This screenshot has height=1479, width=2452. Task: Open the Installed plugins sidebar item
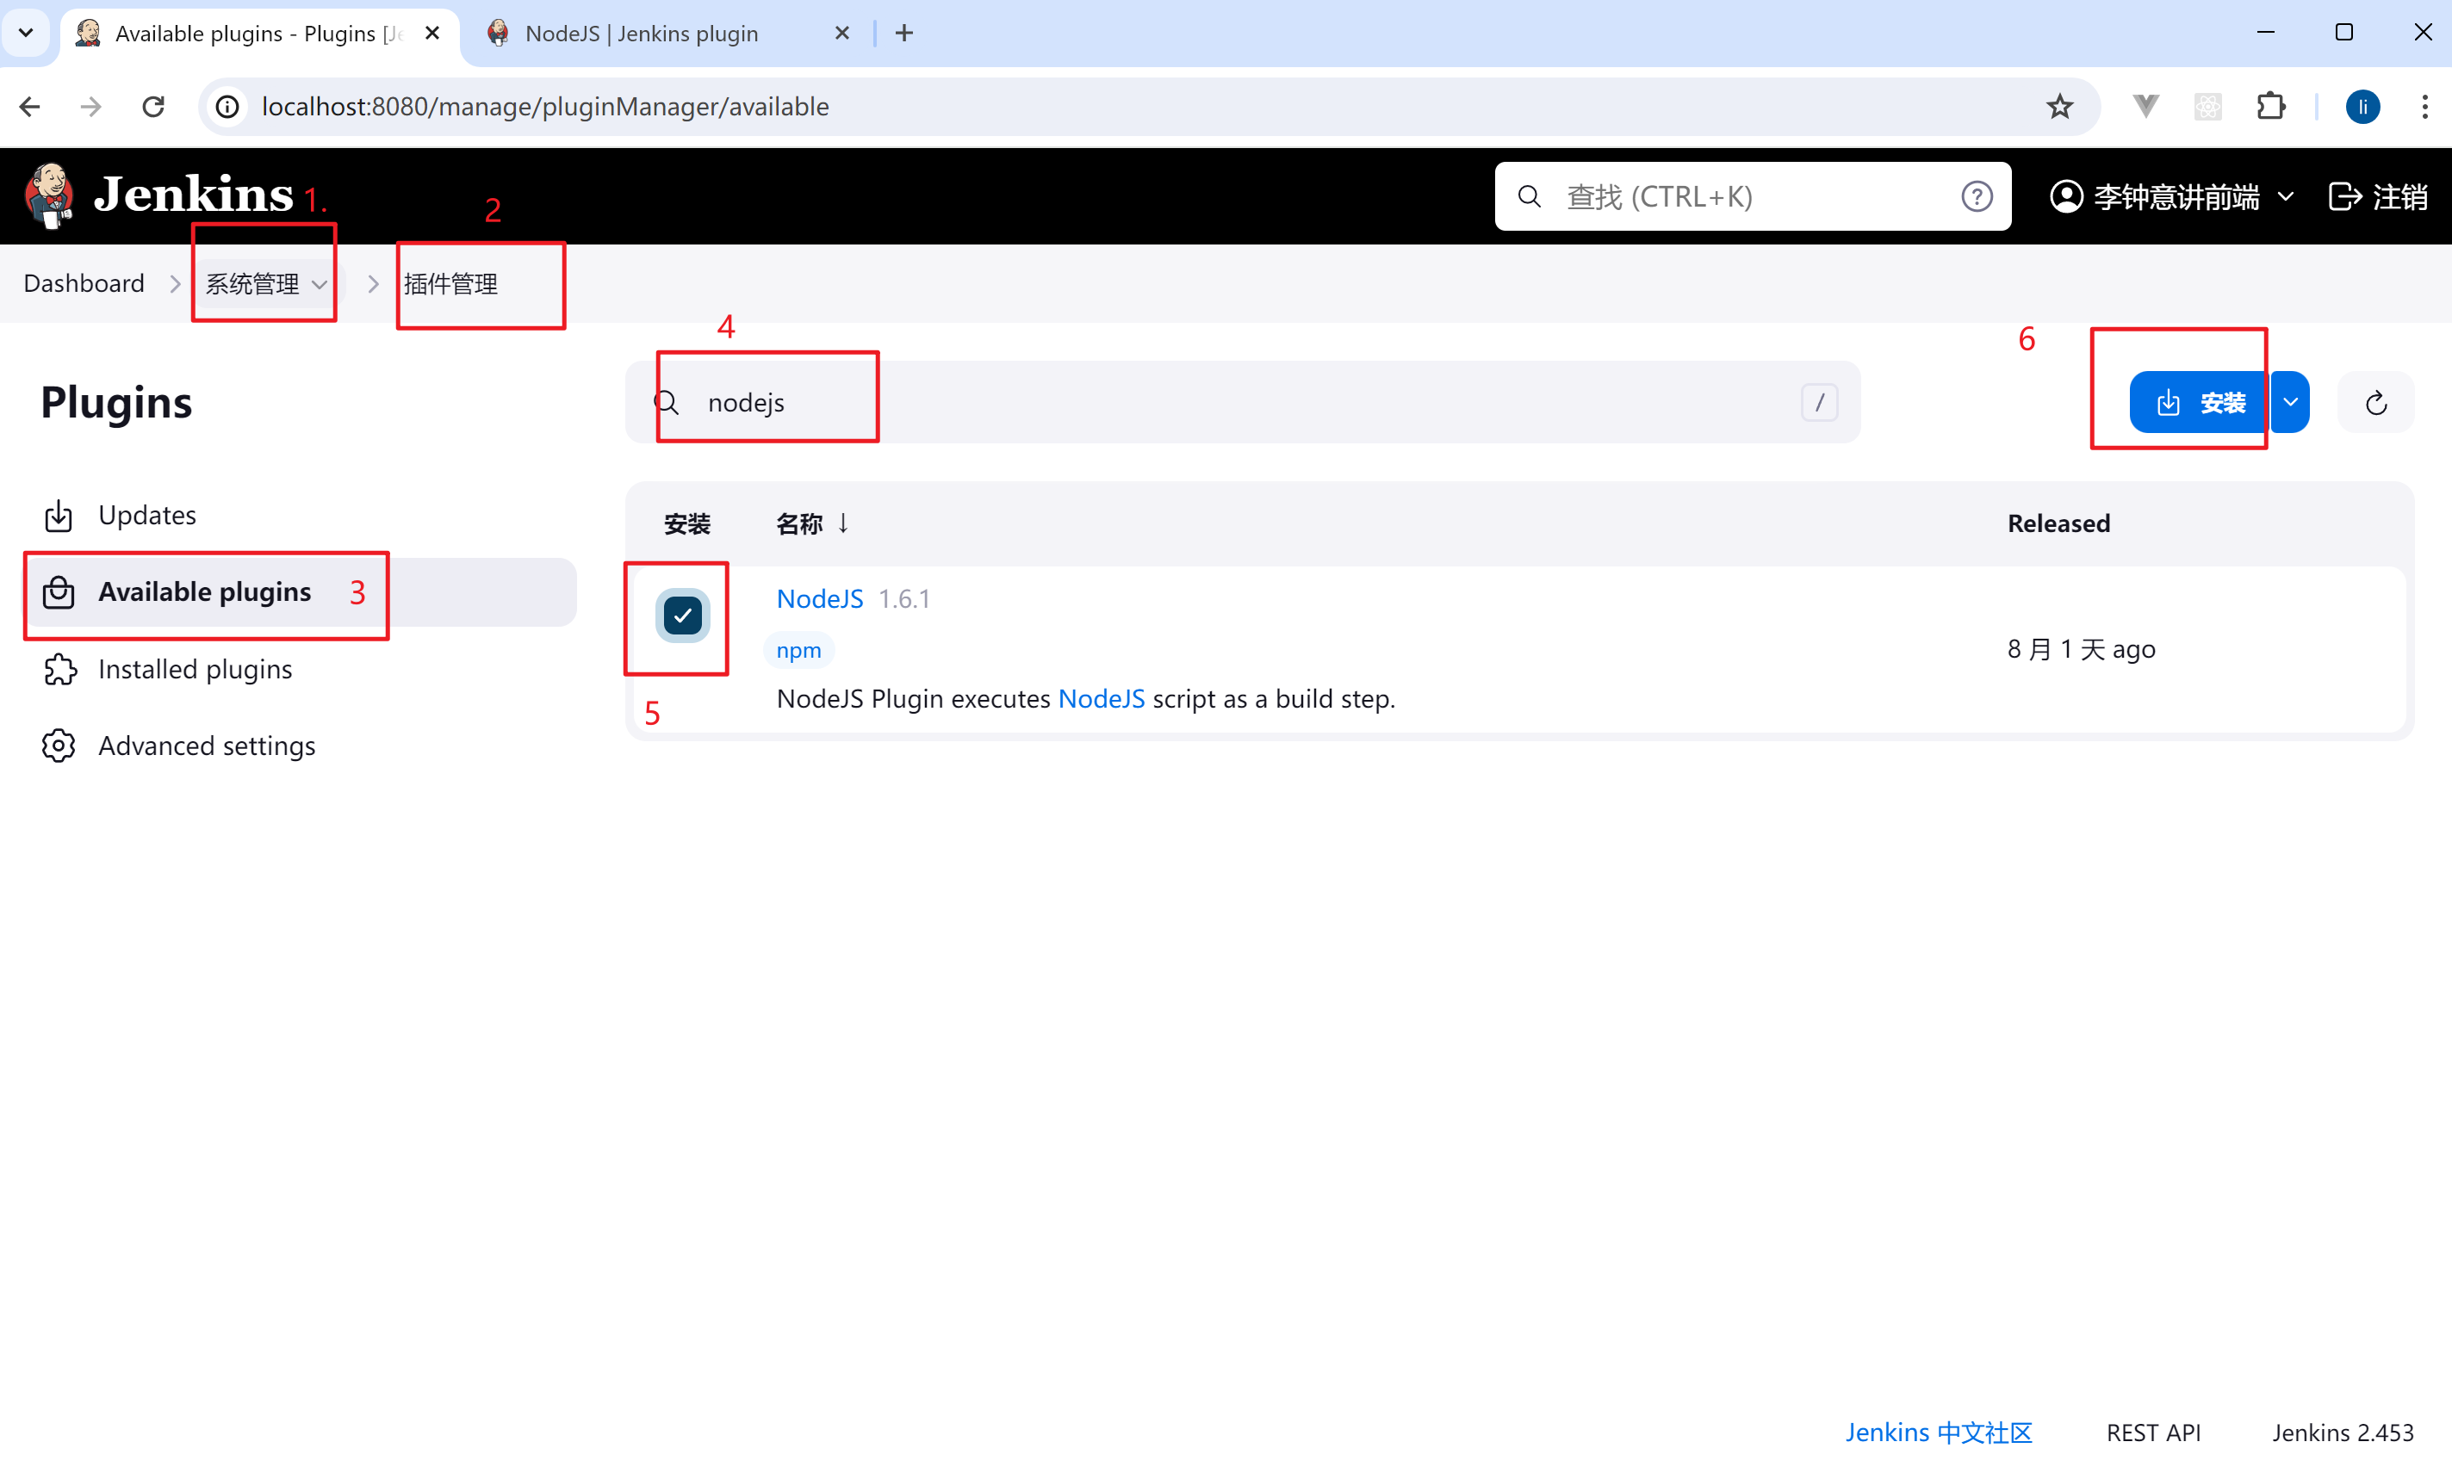301,670
